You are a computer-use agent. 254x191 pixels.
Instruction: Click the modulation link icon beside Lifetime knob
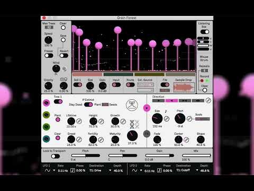(x=79, y=121)
